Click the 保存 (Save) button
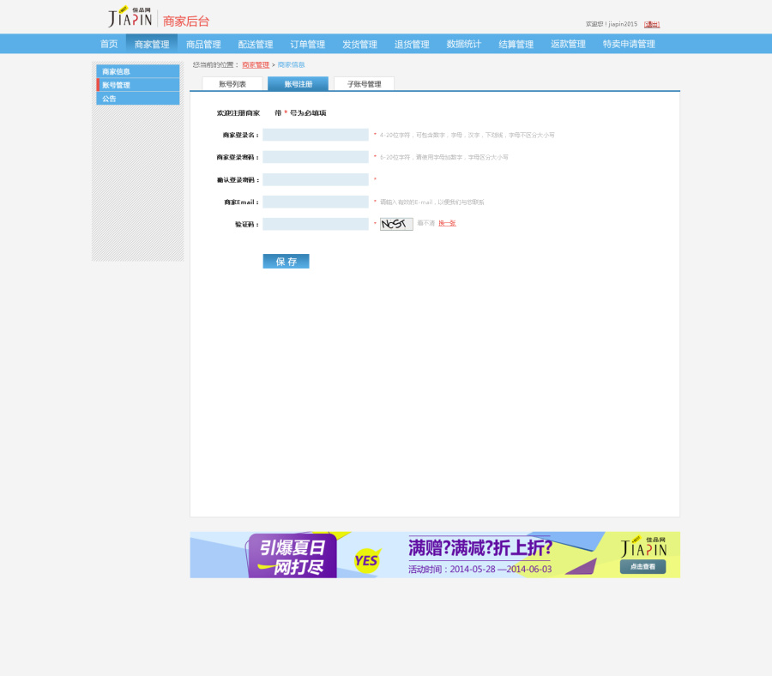Image resolution: width=772 pixels, height=676 pixels. pos(286,261)
